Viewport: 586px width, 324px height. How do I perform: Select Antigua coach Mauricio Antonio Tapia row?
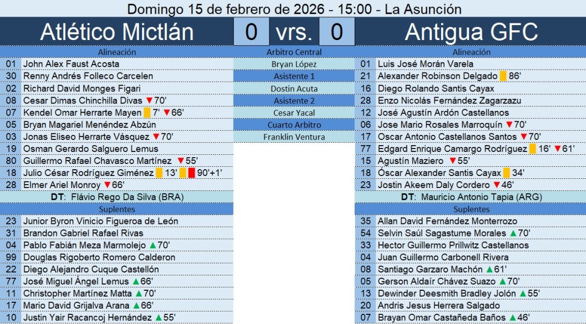471,197
